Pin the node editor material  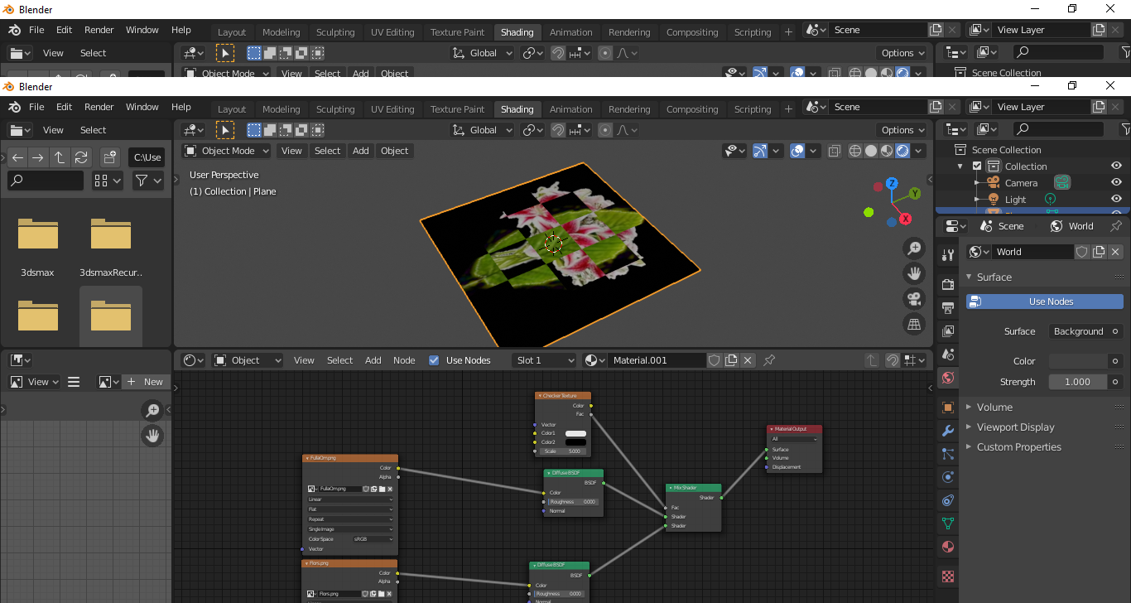tap(769, 360)
